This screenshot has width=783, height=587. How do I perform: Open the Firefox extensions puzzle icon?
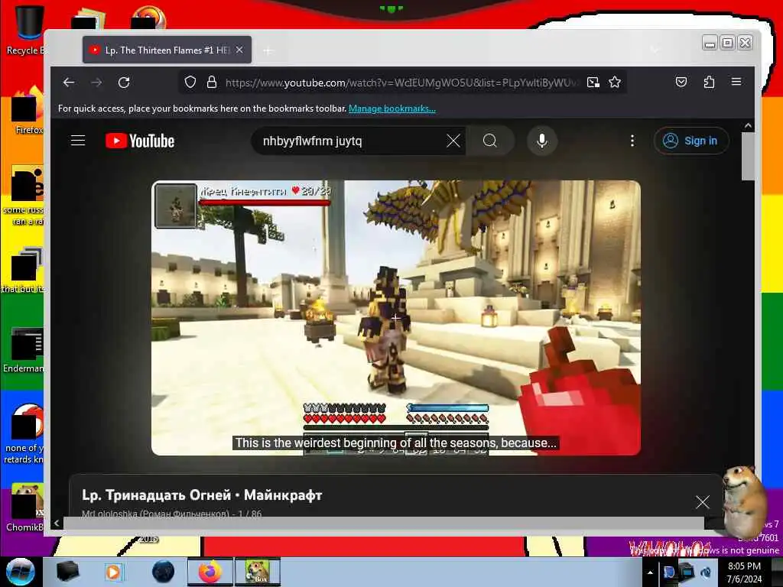pyautogui.click(x=709, y=82)
